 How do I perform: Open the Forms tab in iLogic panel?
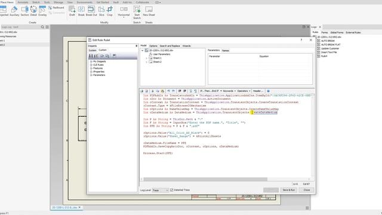324,32
